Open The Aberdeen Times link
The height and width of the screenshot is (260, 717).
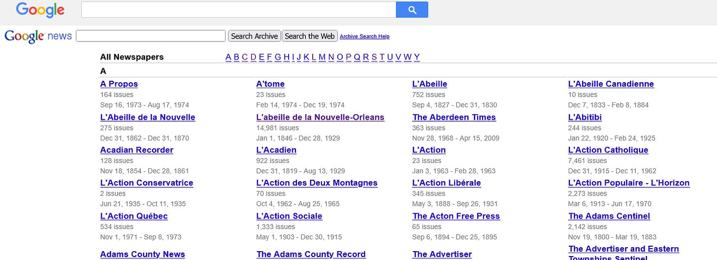[x=454, y=118]
